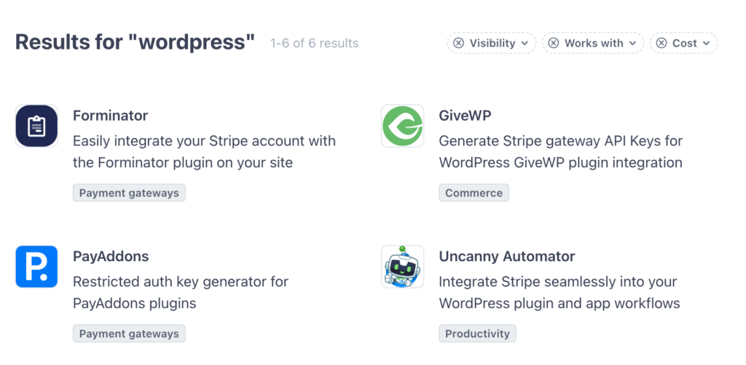Open the GiveWP app title link
This screenshot has height=365, width=746.
point(466,116)
